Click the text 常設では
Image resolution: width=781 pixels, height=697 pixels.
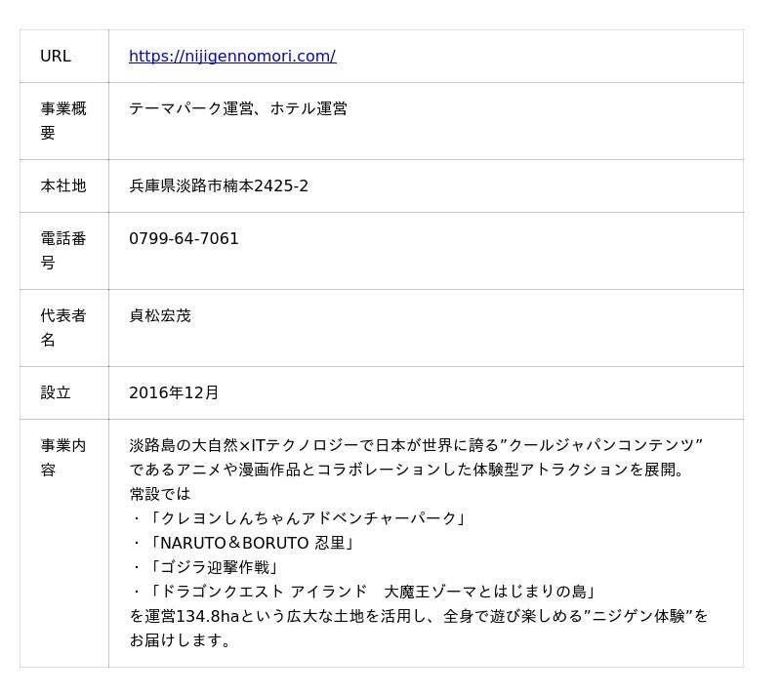[x=160, y=494]
